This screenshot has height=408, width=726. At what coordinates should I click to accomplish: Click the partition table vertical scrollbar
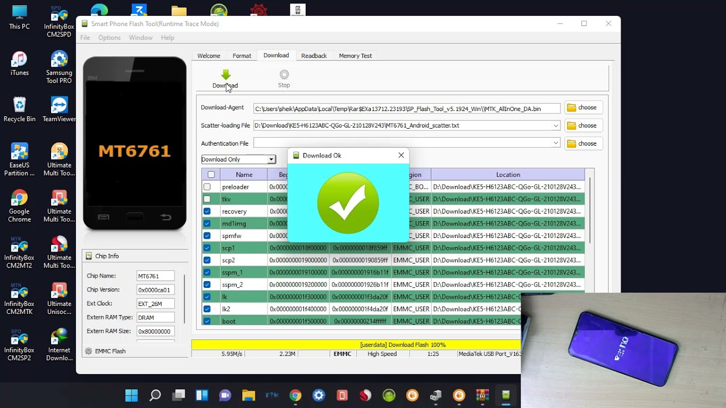point(590,210)
